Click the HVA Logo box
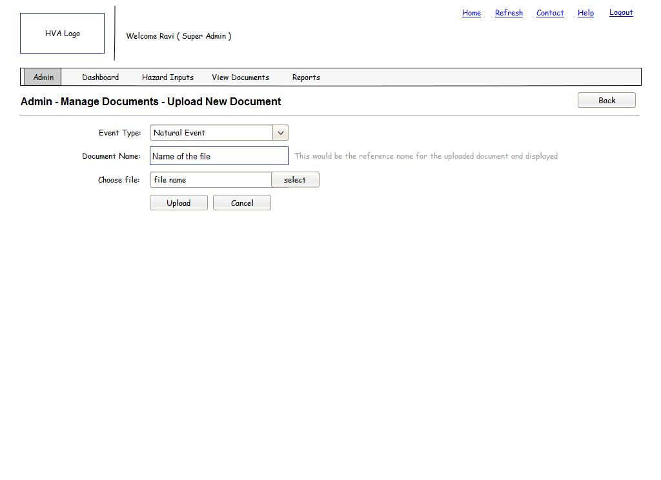 (x=62, y=34)
